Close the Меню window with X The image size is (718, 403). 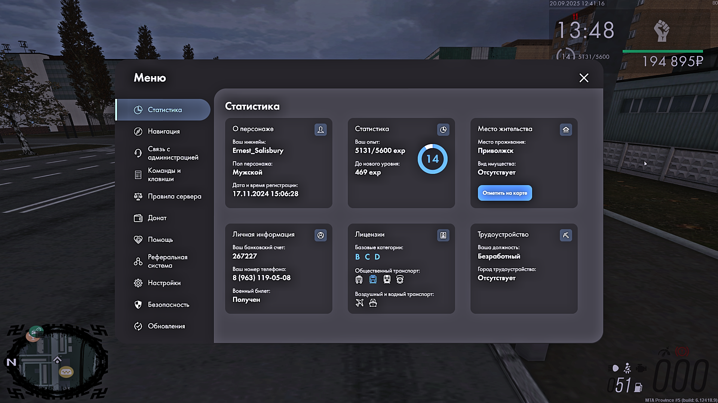pos(583,78)
